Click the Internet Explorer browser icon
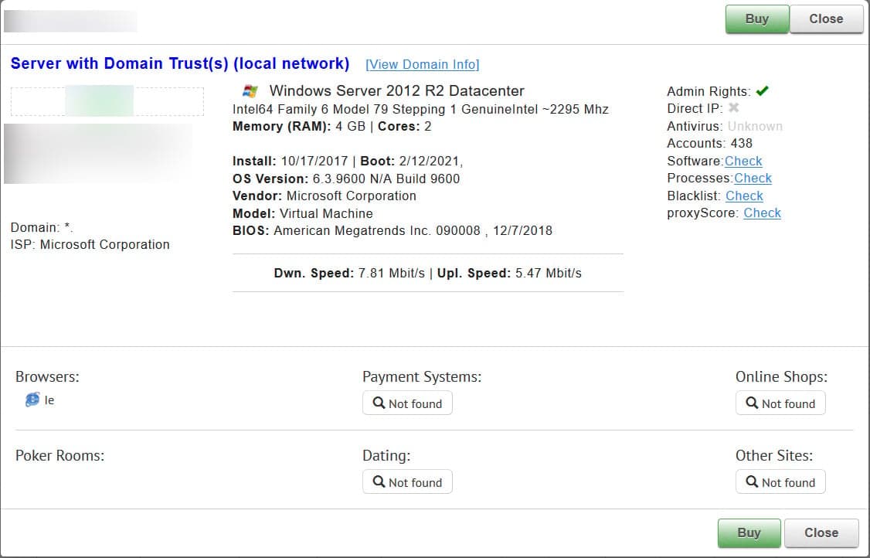This screenshot has height=558, width=870. point(32,400)
